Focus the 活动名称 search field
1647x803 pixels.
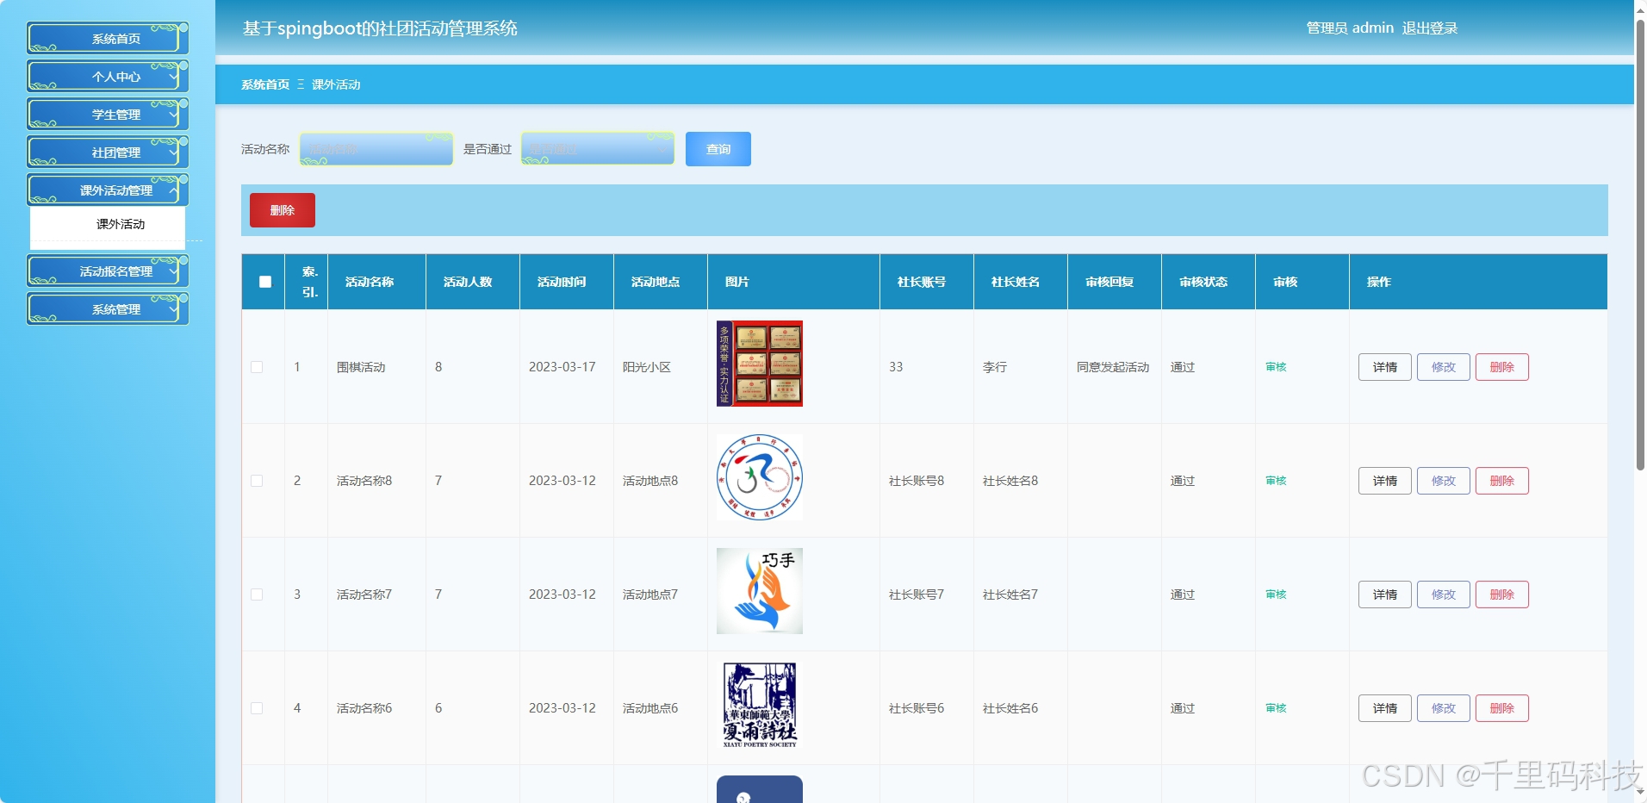tap(376, 149)
